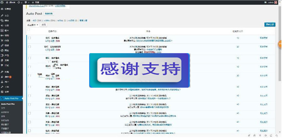Toggle the select-all checkbox in the table header
This screenshot has height=138, width=282.
click(x=29, y=30)
